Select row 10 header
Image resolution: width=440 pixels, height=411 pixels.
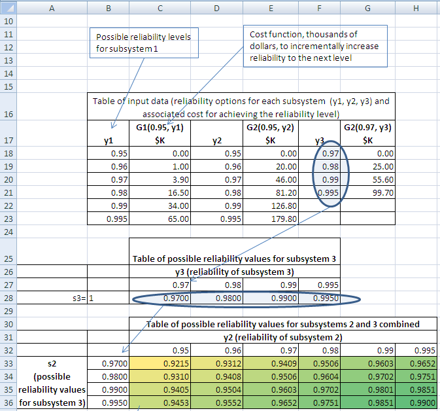click(x=8, y=21)
